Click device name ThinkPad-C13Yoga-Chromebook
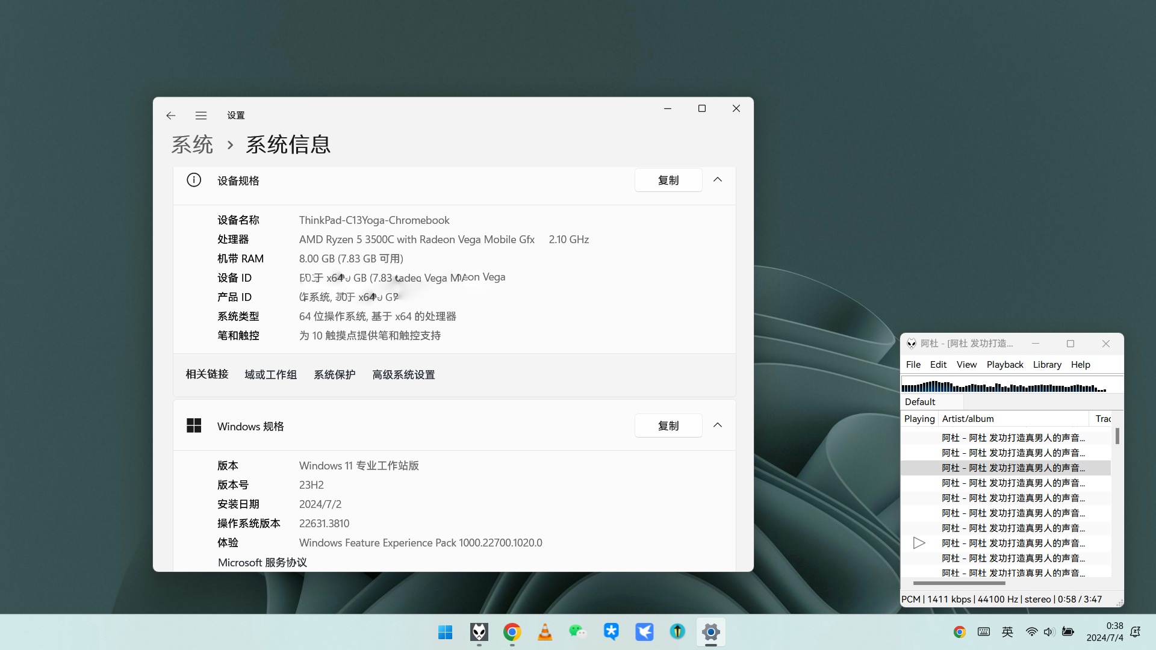1156x650 pixels. [374, 220]
